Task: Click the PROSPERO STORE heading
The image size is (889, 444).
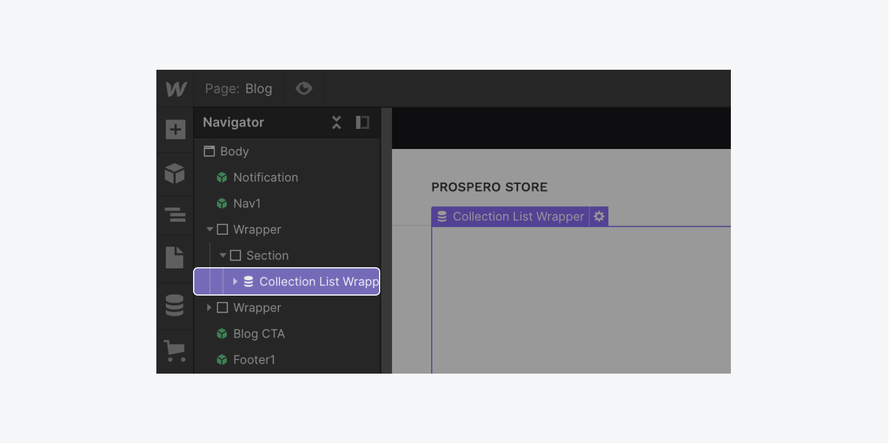Action: tap(489, 187)
